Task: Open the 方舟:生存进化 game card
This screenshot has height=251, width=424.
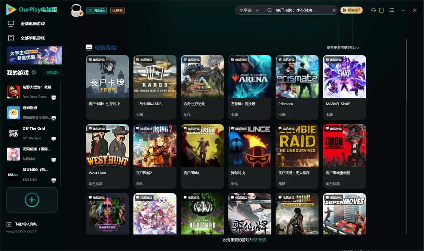Action: (x=202, y=87)
